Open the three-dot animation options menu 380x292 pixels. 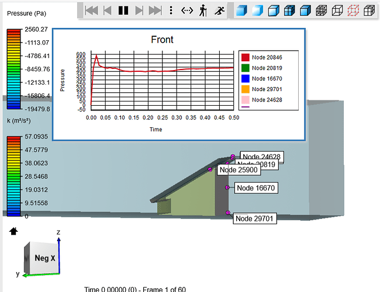coord(171,10)
